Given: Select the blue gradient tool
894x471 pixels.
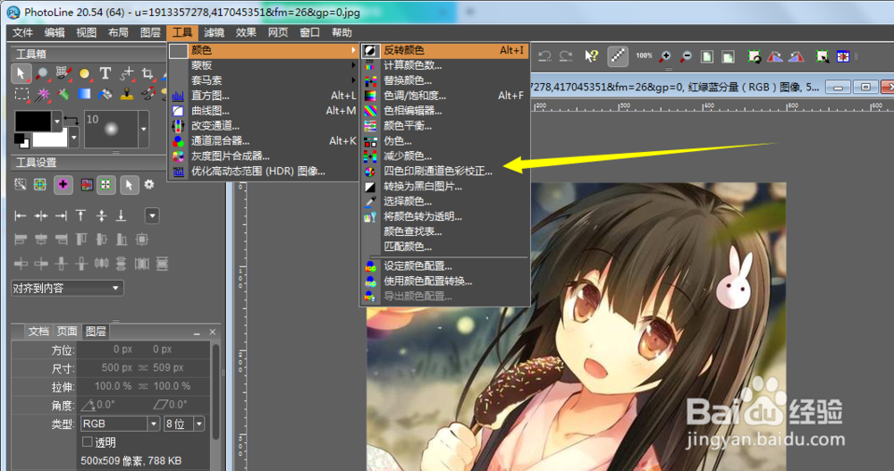Looking at the screenshot, I should point(84,94).
